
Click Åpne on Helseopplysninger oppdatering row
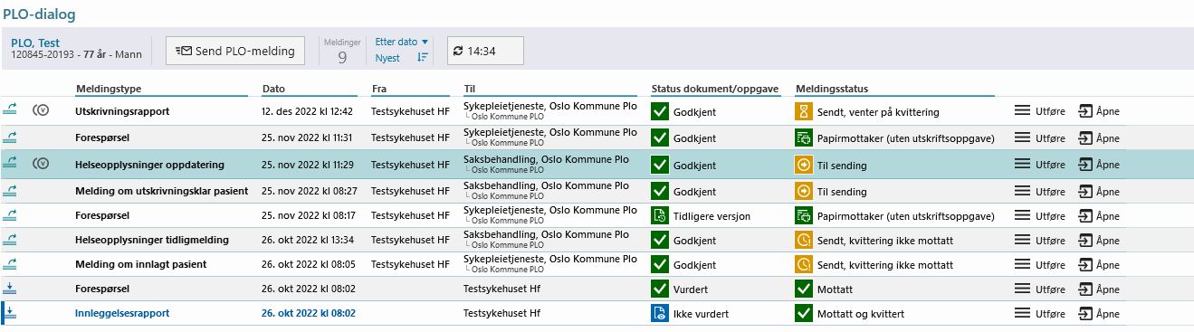[x=1098, y=165]
